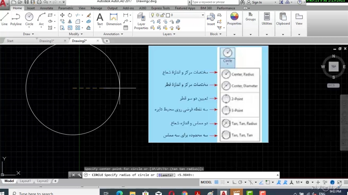Open Layer Properties manager
348x195 pixels.
(141, 21)
